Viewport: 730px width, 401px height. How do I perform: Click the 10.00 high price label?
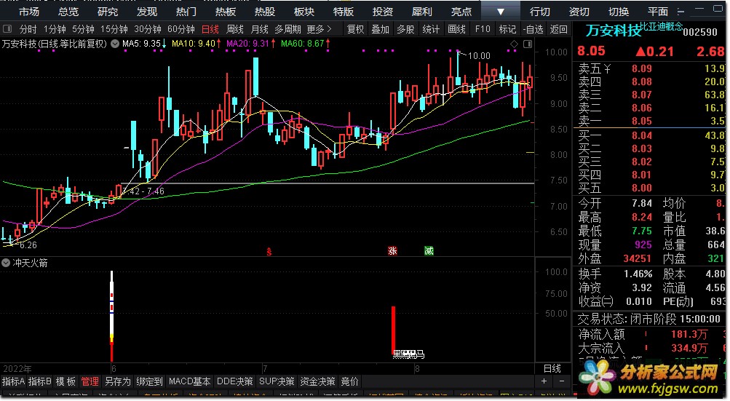[479, 56]
